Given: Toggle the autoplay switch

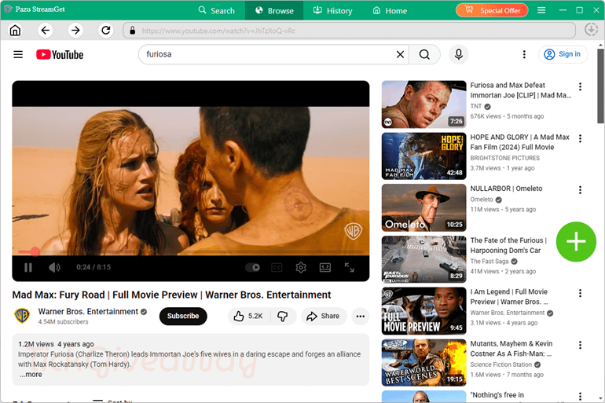Looking at the screenshot, I should point(253,267).
